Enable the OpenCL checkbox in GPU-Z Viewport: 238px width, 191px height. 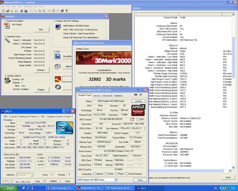[95, 174]
